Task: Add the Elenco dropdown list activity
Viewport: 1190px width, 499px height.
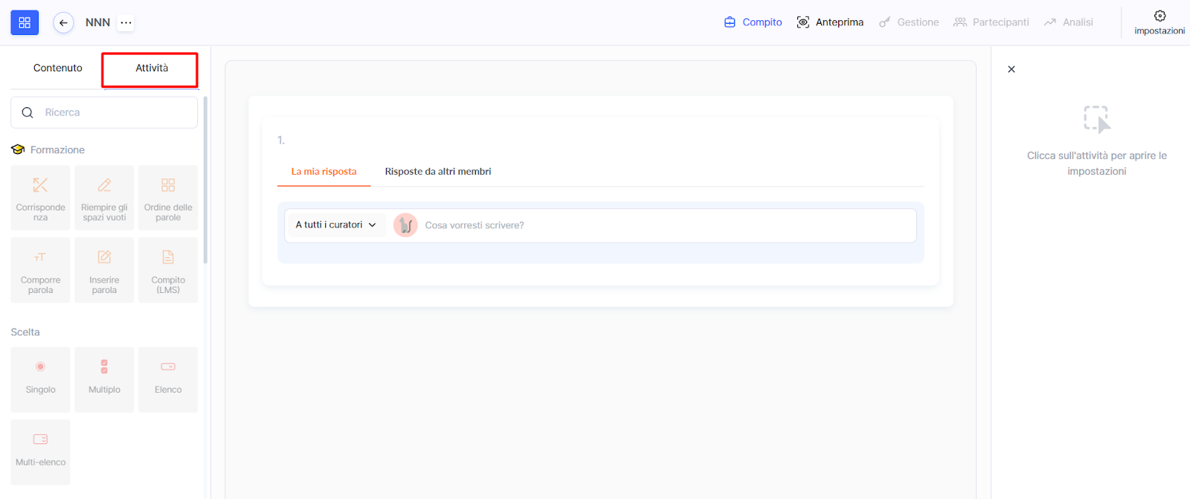Action: point(168,379)
